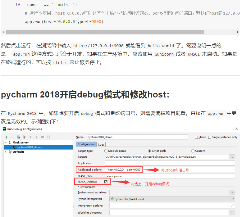Image resolution: width=242 pixels, height=217 pixels.
Task: Click the Interpreter options field
Action: pyautogui.click(x=172, y=206)
